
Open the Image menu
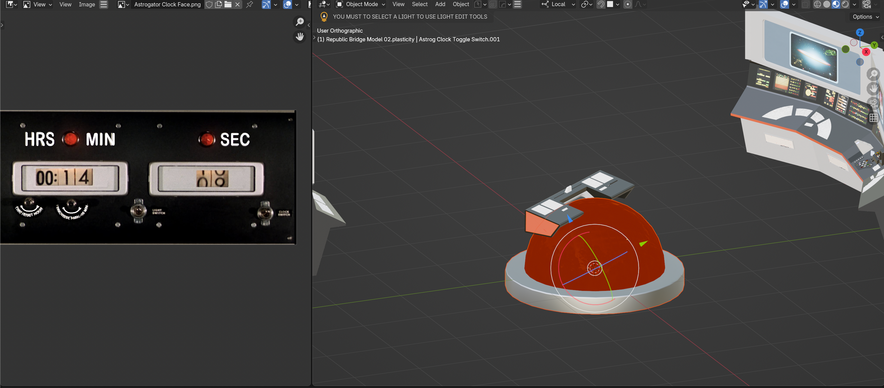coord(87,4)
